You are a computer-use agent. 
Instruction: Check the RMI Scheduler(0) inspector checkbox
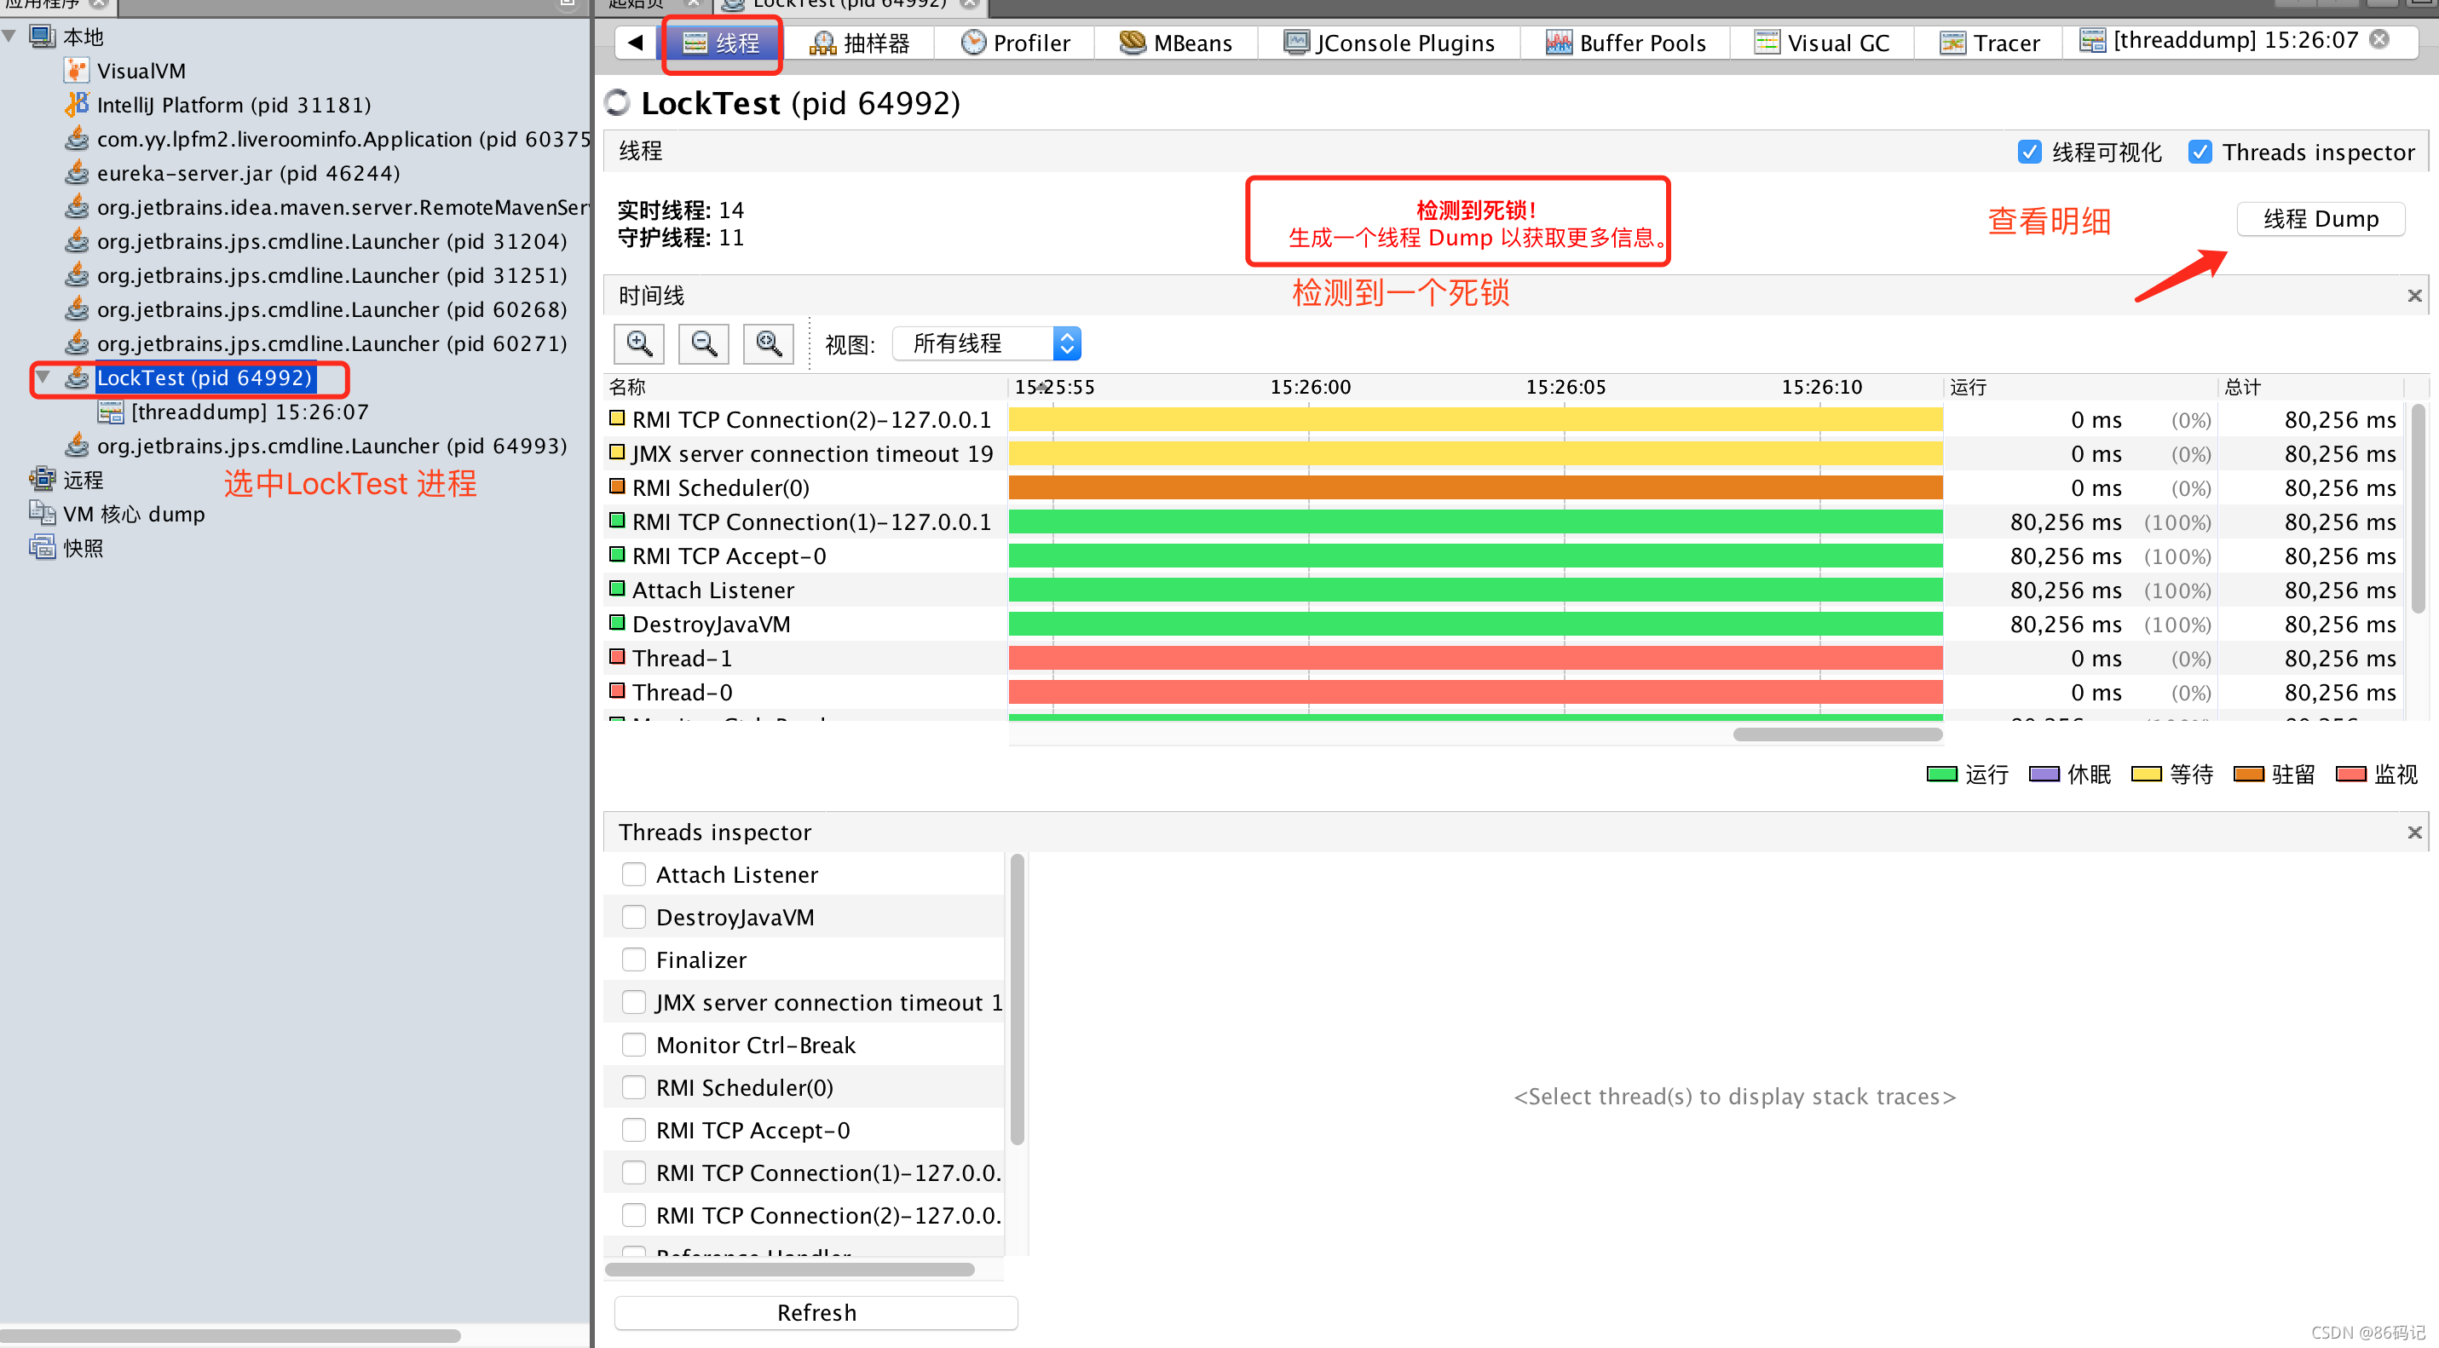click(633, 1086)
